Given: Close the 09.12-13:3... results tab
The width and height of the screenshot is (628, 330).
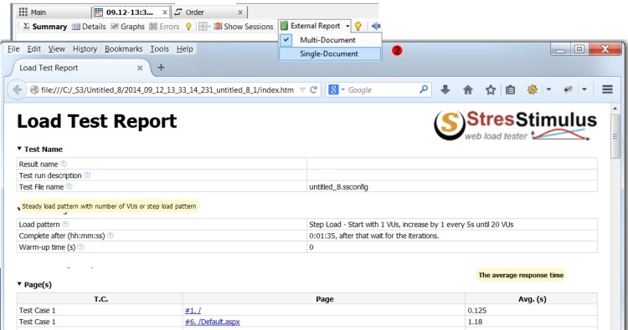Looking at the screenshot, I should click(x=165, y=13).
